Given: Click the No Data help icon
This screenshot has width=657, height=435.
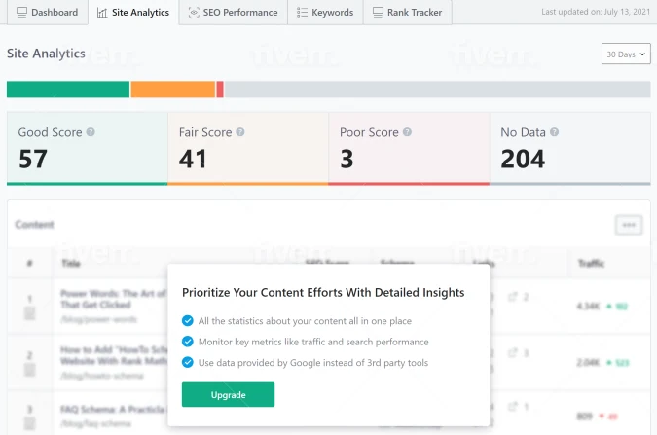Looking at the screenshot, I should [555, 132].
